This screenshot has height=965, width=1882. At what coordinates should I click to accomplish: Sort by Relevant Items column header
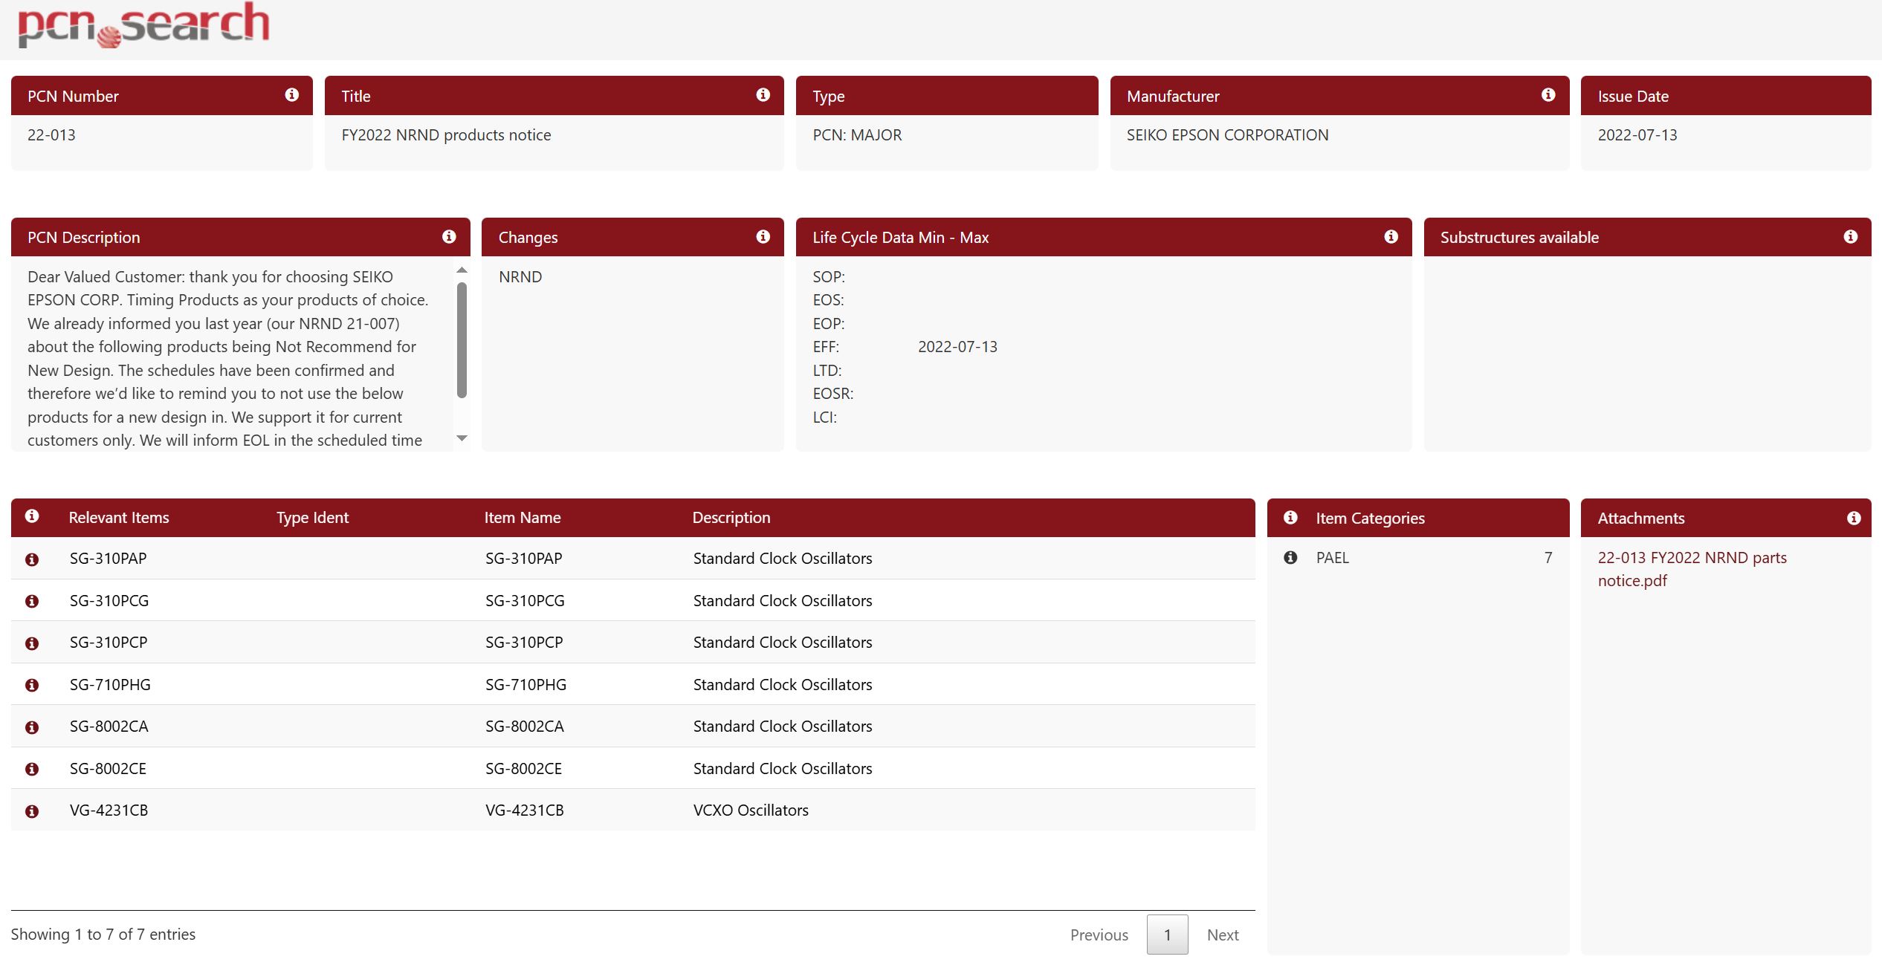[x=119, y=518]
